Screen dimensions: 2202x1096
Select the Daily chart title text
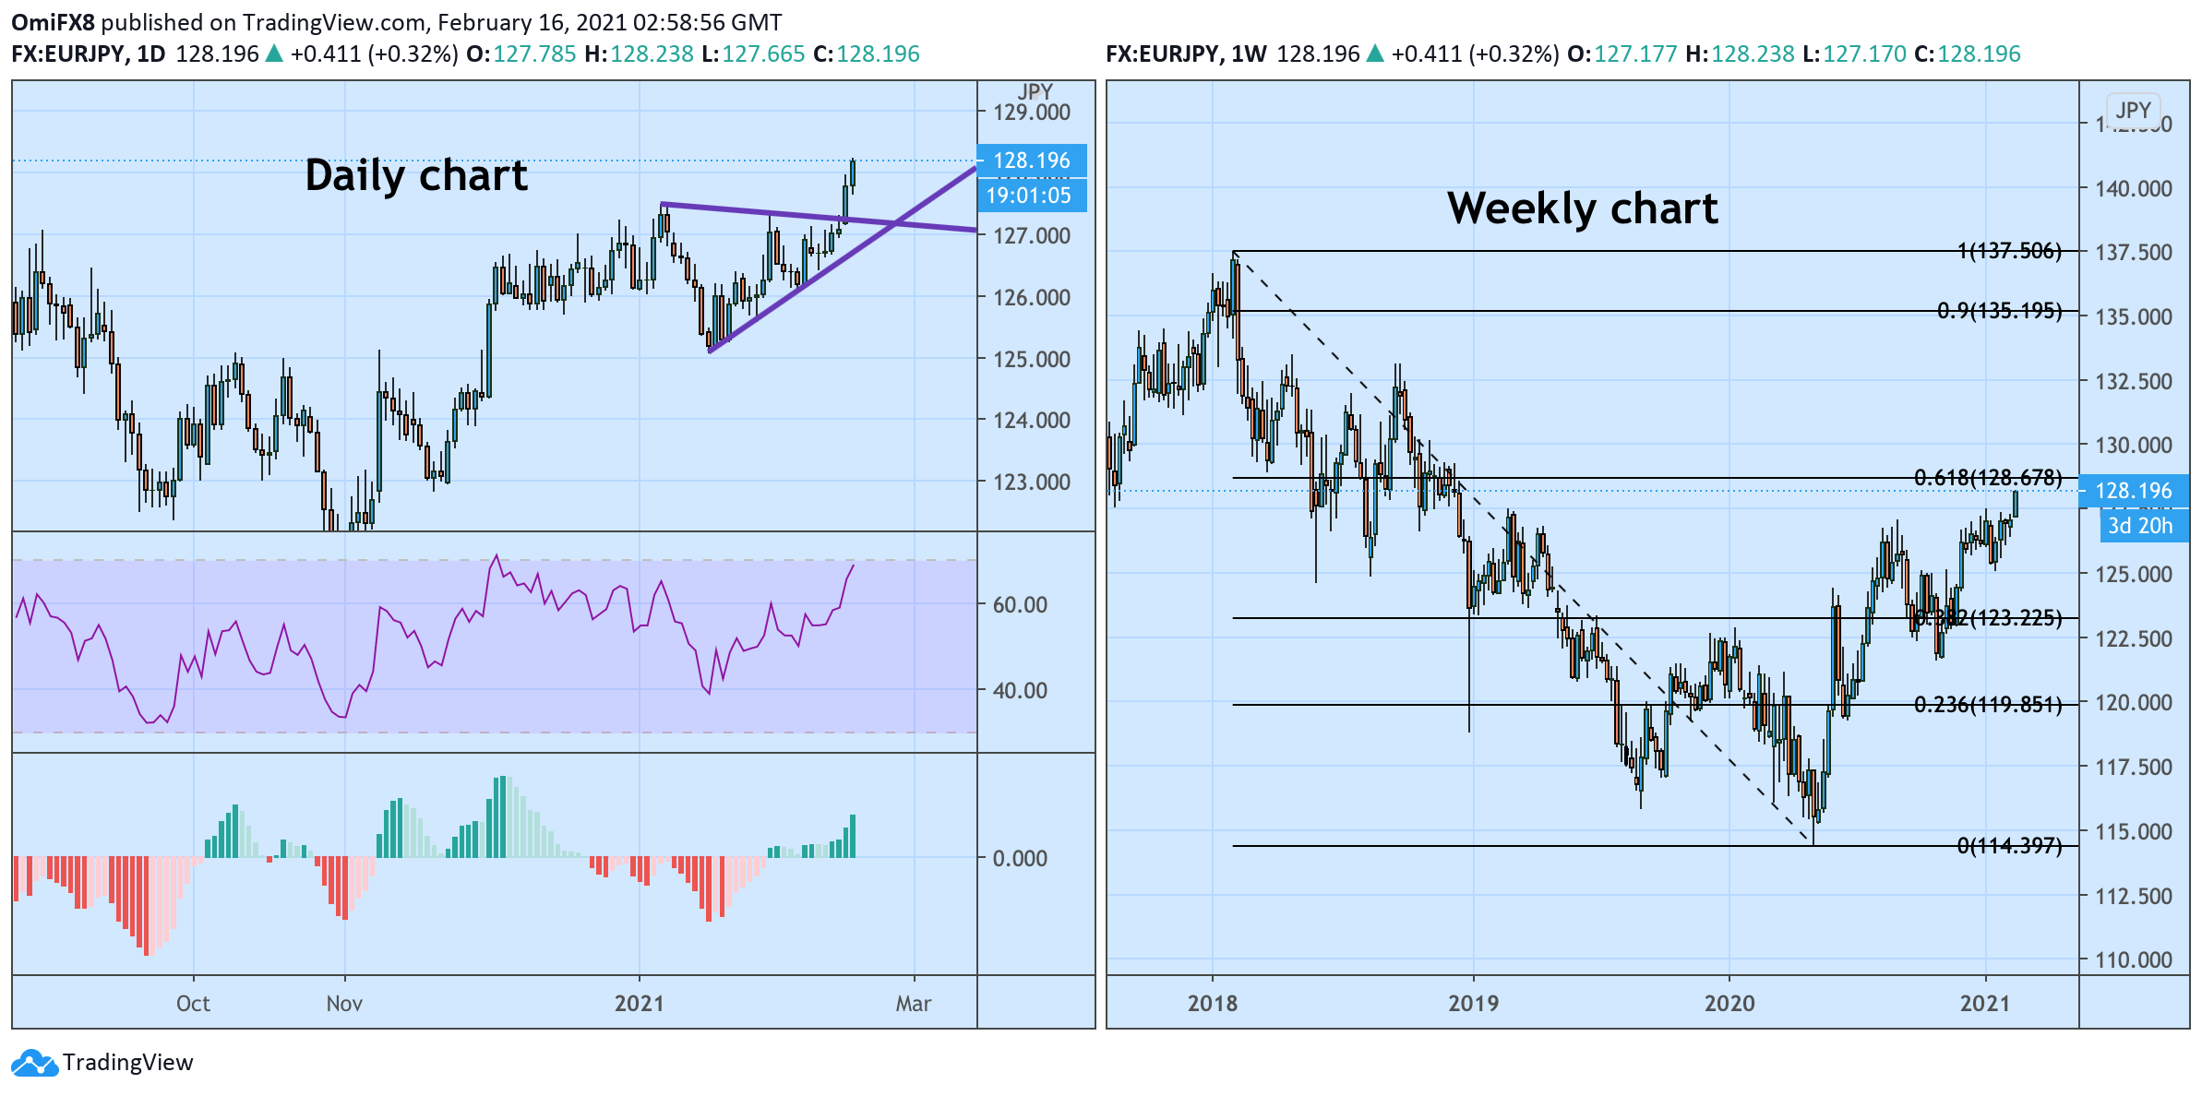[x=416, y=175]
